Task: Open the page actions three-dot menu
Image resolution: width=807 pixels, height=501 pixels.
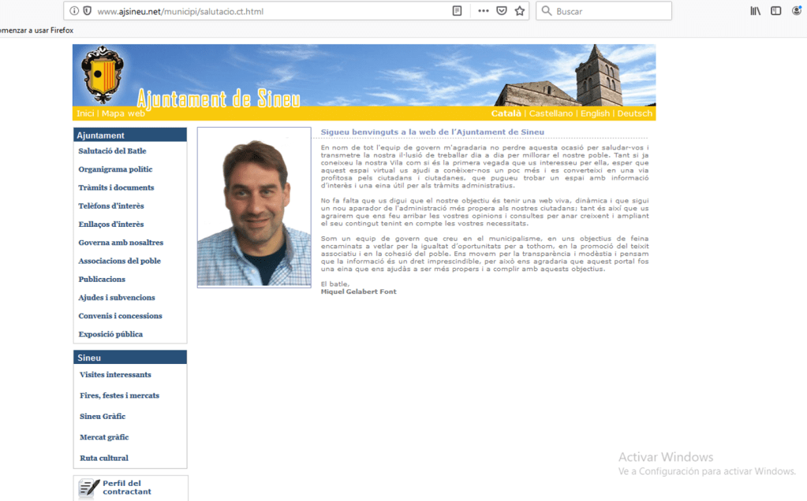Action: point(483,11)
